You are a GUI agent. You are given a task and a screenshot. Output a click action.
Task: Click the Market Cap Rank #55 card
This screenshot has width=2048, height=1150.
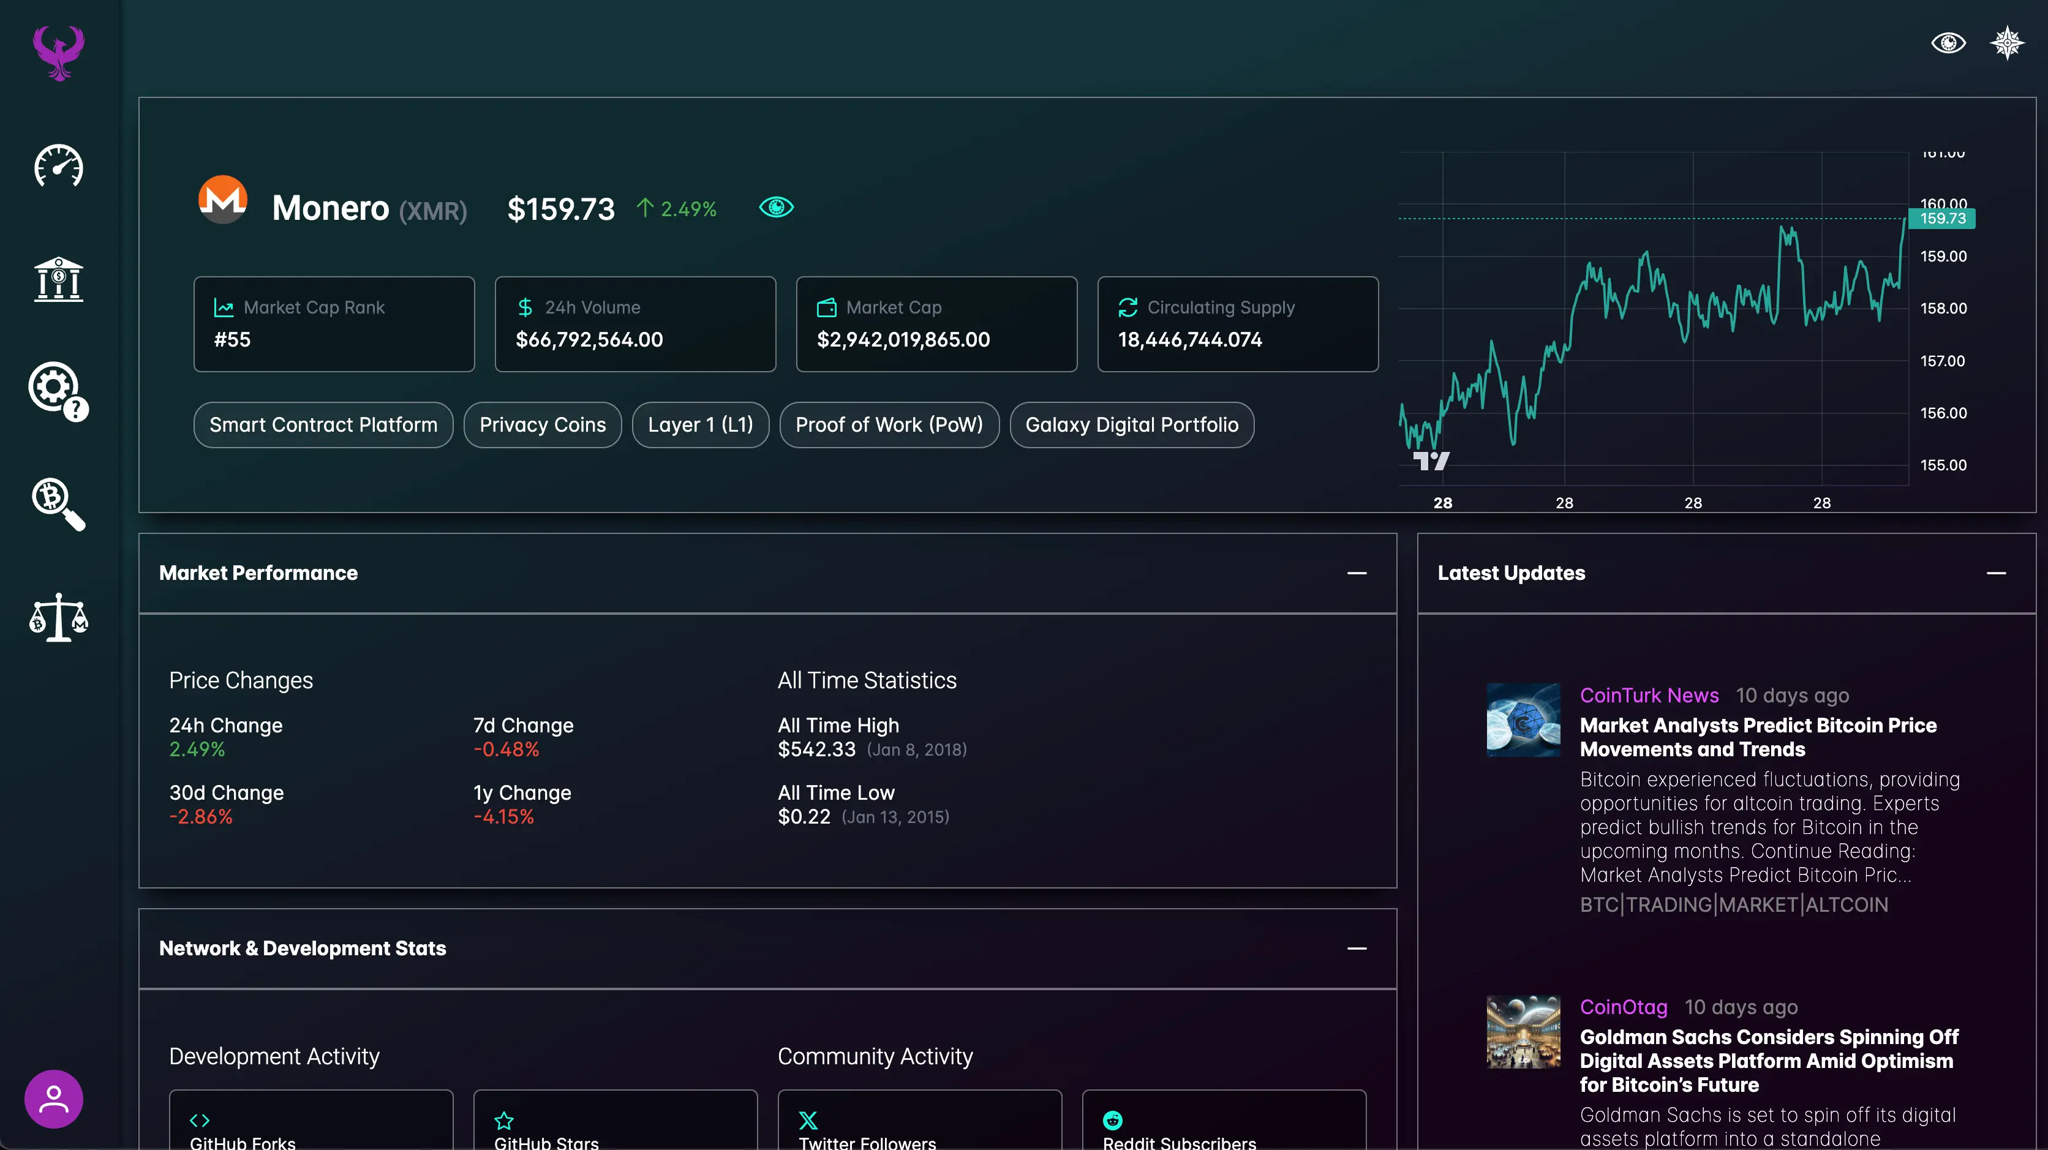(x=335, y=325)
